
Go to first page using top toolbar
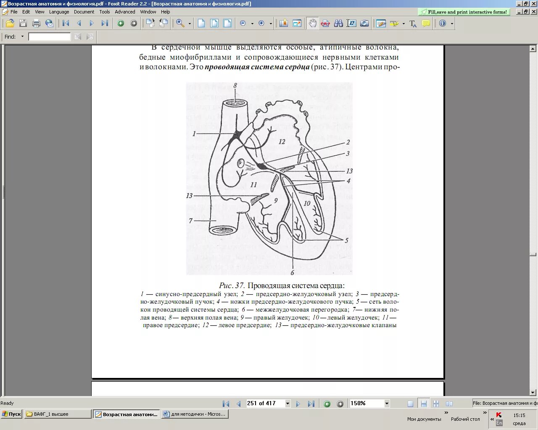[x=66, y=24]
